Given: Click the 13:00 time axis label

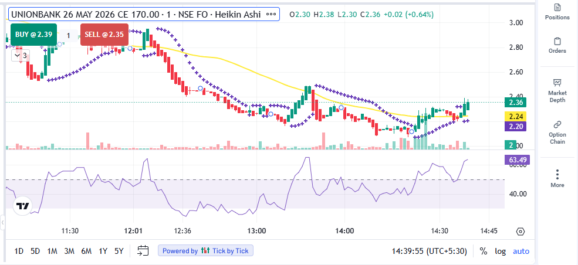Looking at the screenshot, I should [x=257, y=231].
